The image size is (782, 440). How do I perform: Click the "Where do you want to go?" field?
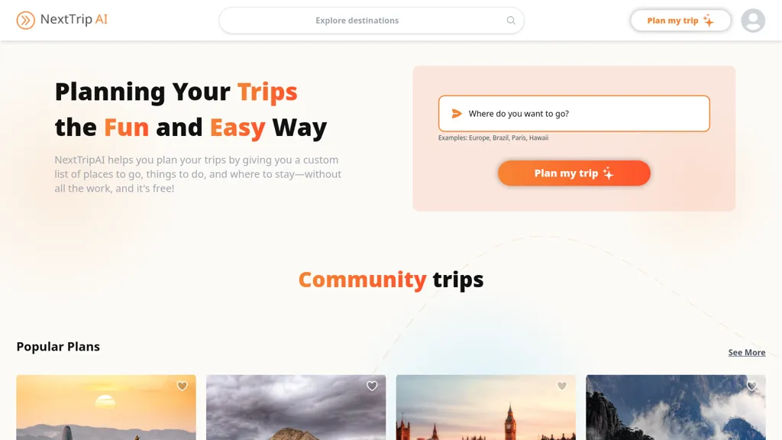pos(580,114)
